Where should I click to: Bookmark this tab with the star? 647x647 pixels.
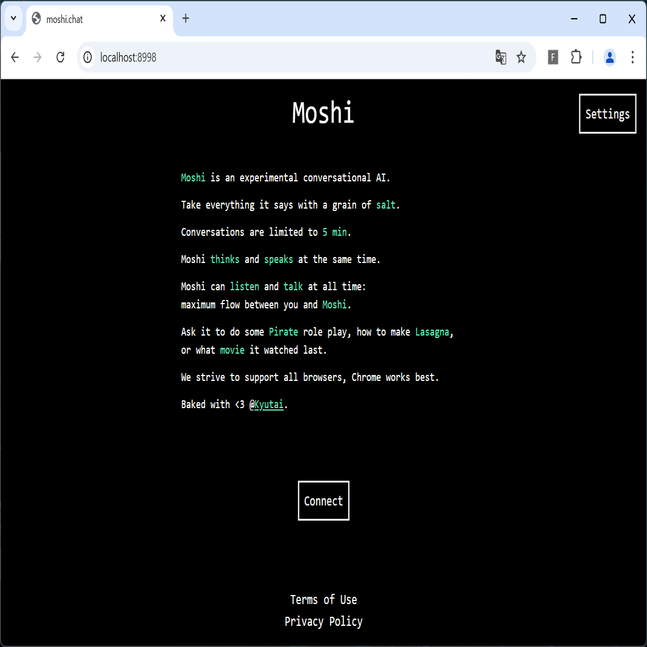pos(521,57)
